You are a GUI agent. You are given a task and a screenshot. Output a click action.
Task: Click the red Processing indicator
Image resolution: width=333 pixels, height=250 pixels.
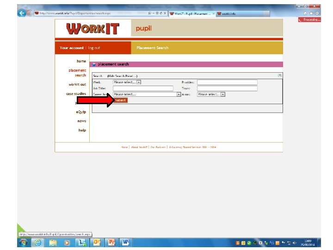tap(309, 20)
